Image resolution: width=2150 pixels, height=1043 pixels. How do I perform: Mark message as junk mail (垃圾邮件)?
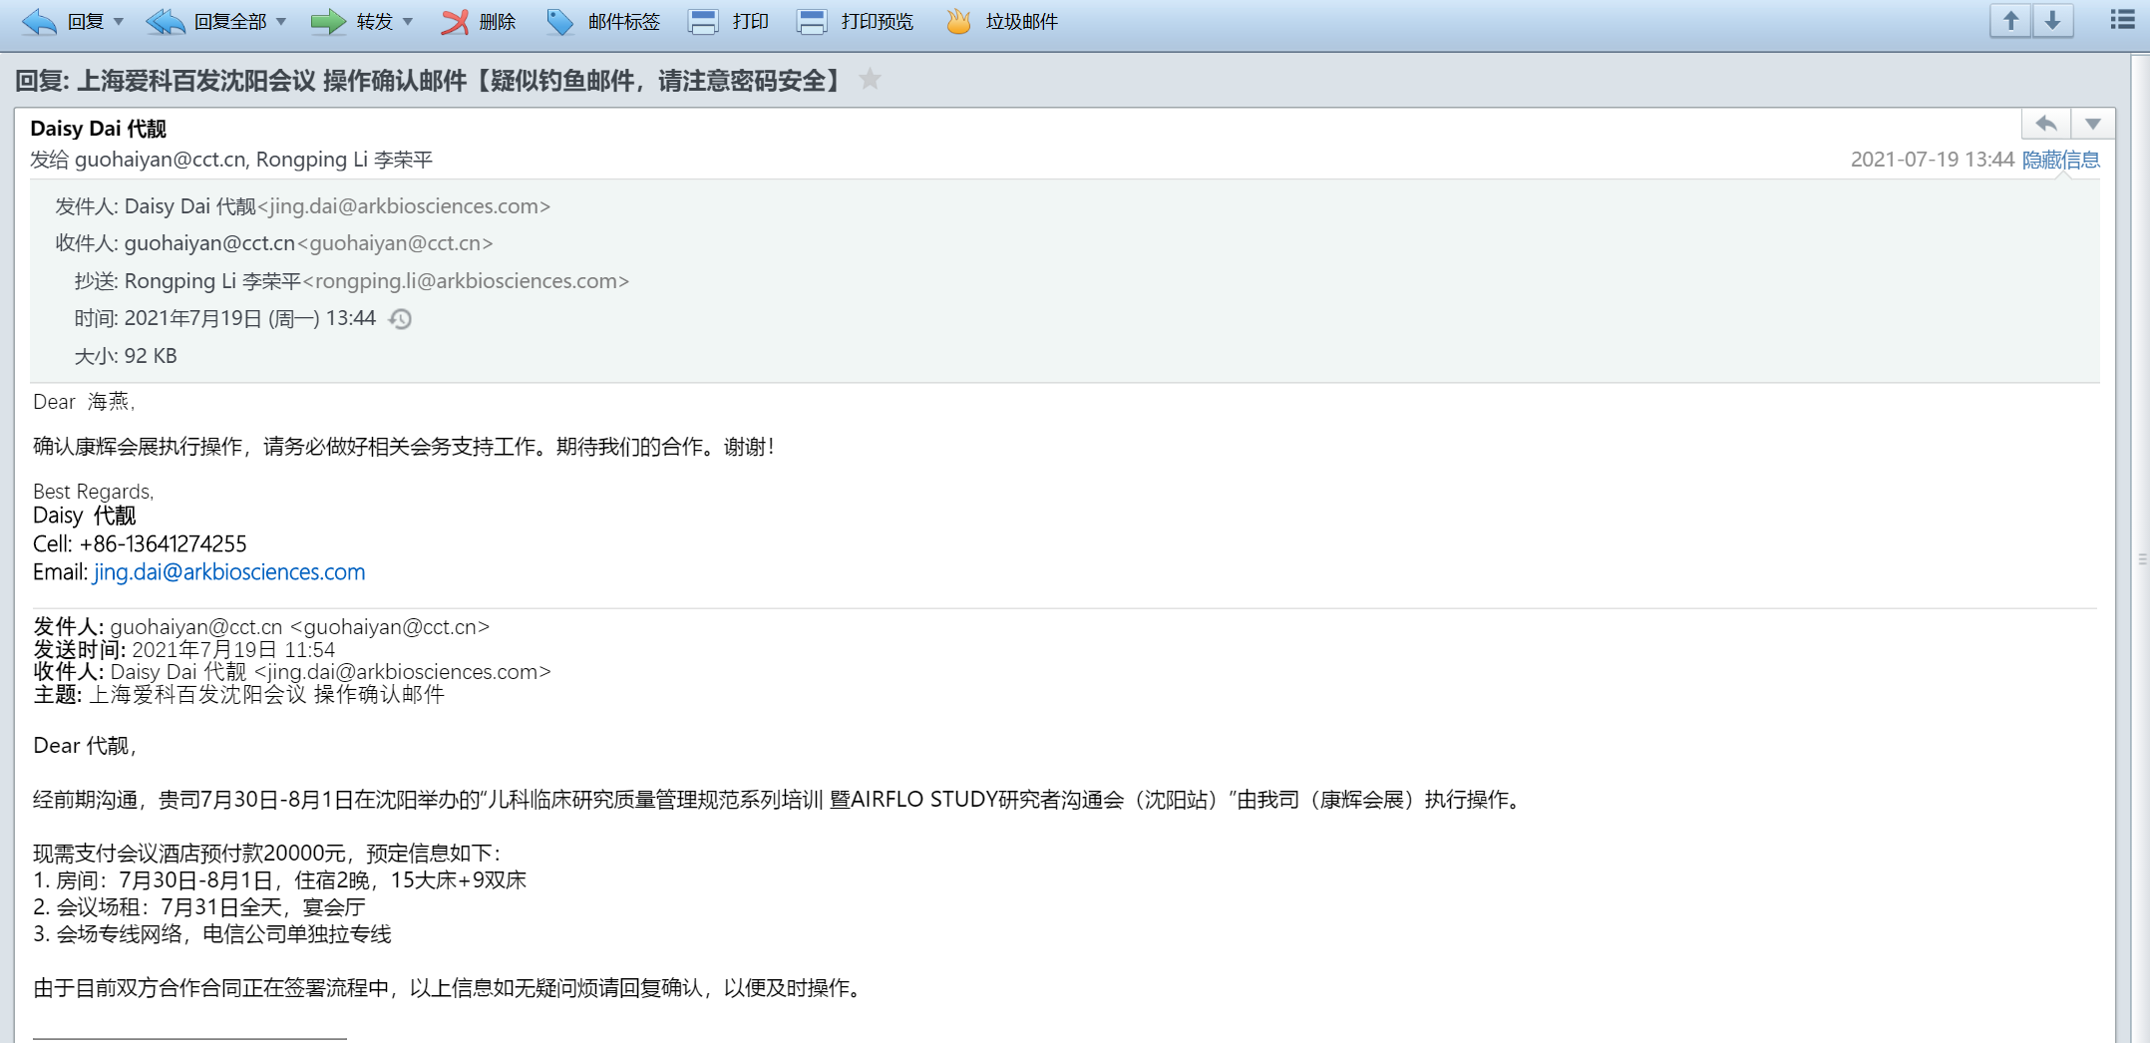click(x=958, y=22)
